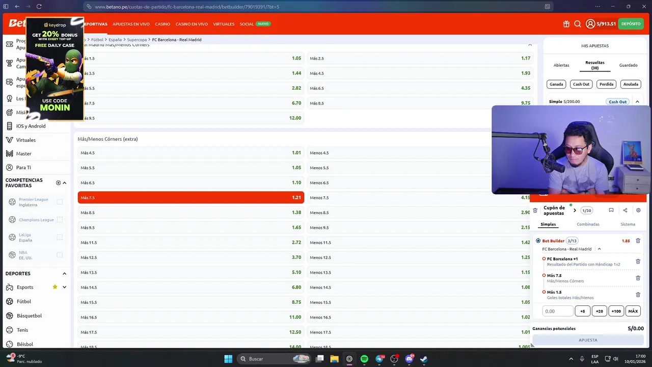The width and height of the screenshot is (652, 367).
Task: Set the stake to MÁX
Action: point(633,311)
